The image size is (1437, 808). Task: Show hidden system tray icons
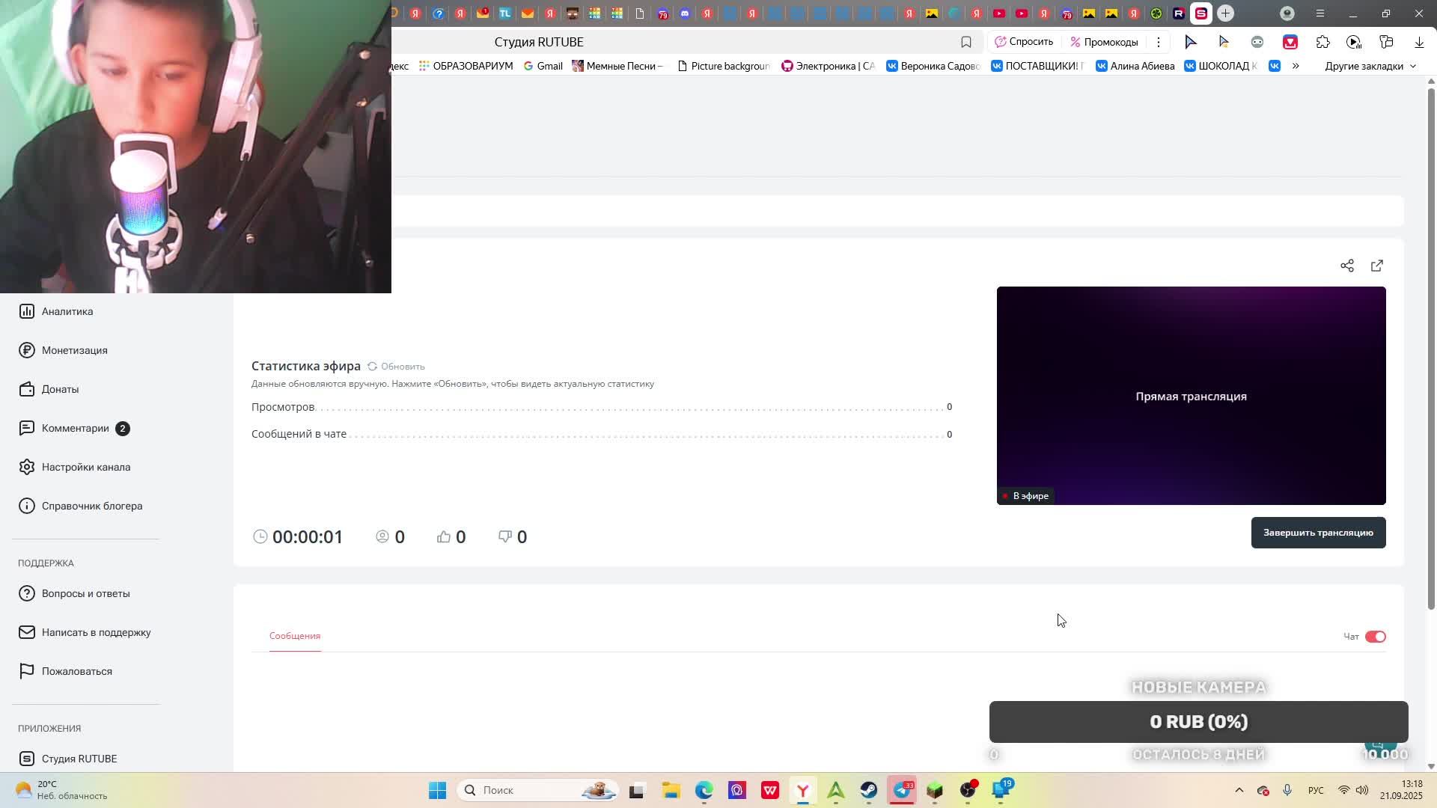pyautogui.click(x=1239, y=790)
